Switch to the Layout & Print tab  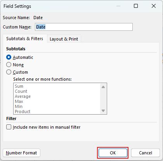pos(64,39)
